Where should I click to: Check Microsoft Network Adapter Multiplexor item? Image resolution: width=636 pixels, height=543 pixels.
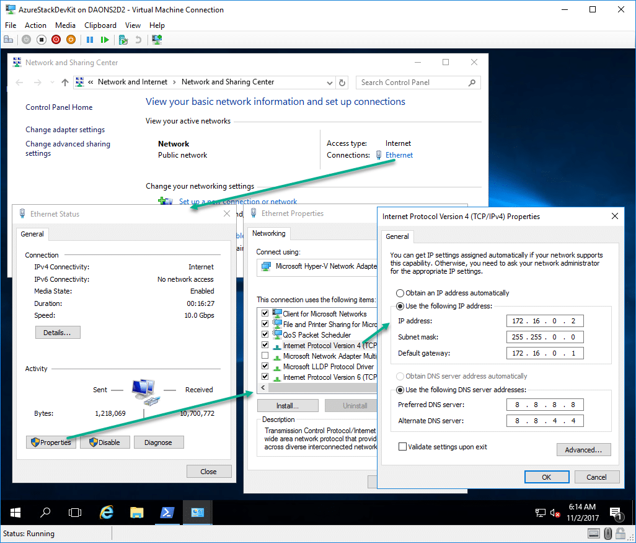pos(265,356)
